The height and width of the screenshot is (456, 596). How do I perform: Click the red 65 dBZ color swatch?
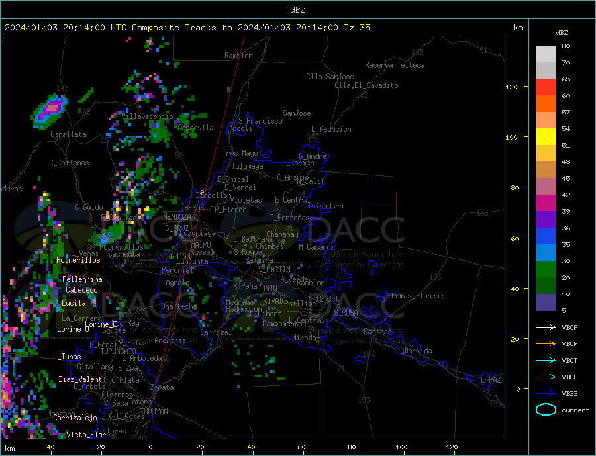point(546,87)
